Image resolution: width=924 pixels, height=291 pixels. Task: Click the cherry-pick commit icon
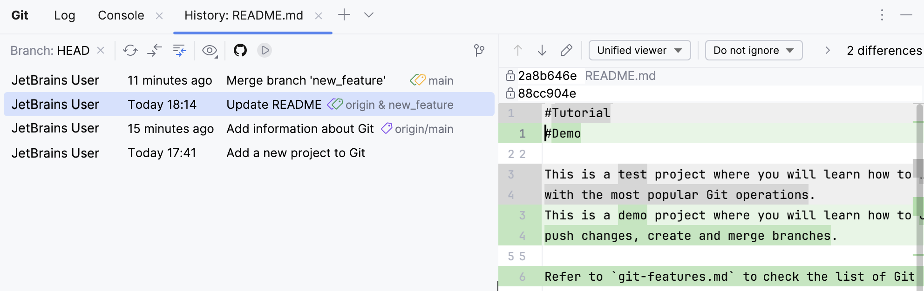155,50
